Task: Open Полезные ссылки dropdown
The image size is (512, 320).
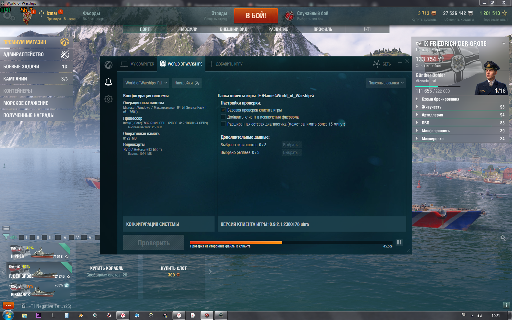Action: (x=386, y=83)
